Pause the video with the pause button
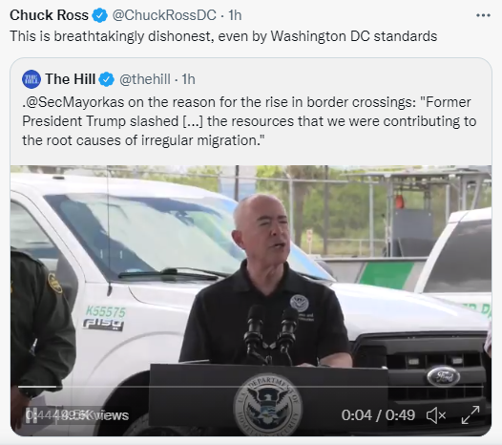 (31, 415)
